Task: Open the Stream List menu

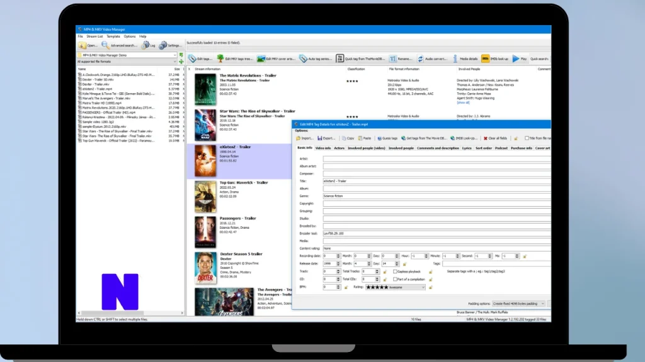Action: pyautogui.click(x=94, y=36)
